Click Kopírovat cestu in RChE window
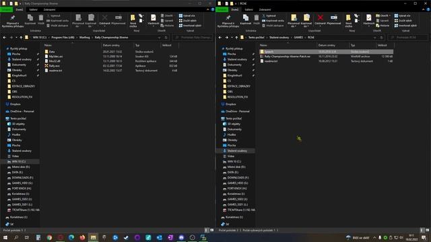Image resolution: width=431 pixels, height=242 pixels. click(273, 21)
